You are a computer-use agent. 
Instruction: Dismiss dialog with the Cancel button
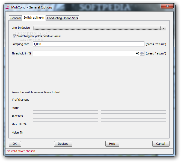(x=161, y=144)
